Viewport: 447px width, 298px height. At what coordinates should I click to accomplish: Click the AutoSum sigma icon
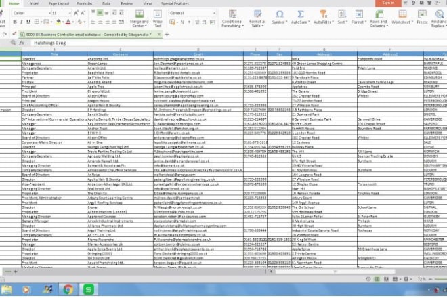point(301,14)
